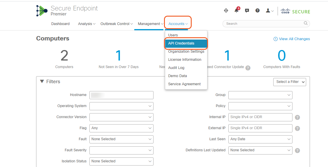The width and height of the screenshot is (328, 167).
Task: Select License Information menu entry
Action: click(x=186, y=60)
